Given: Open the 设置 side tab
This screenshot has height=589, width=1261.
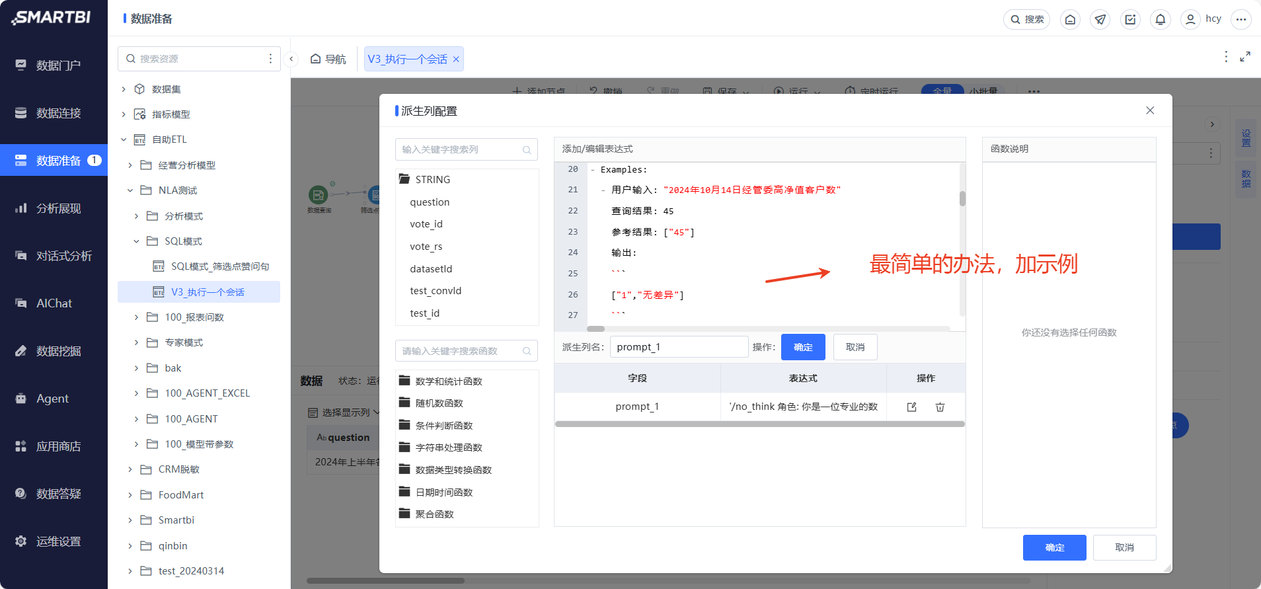Looking at the screenshot, I should coord(1246,138).
